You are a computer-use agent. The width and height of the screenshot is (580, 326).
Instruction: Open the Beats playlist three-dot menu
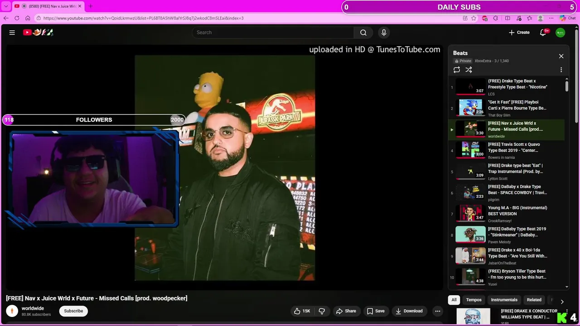click(561, 70)
